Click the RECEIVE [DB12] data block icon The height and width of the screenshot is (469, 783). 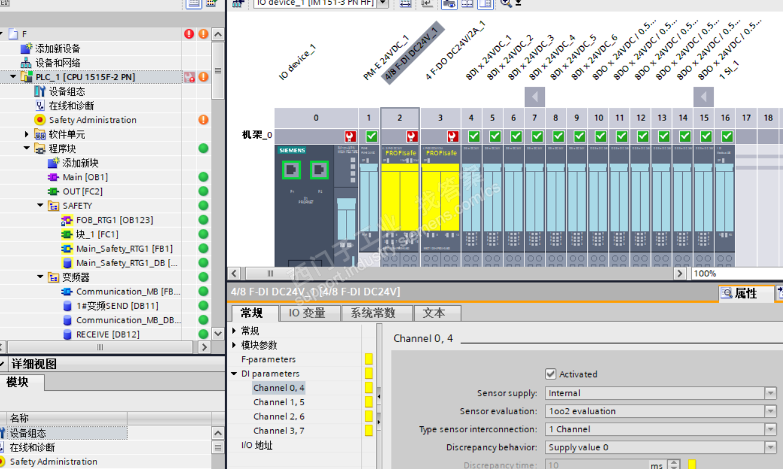coord(67,334)
